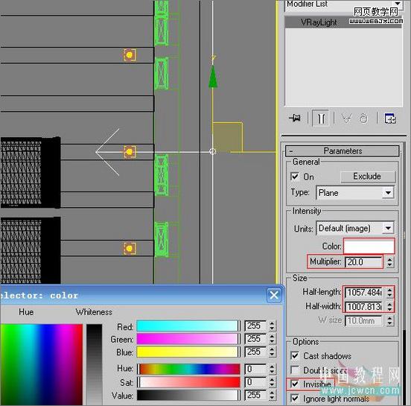Click the Green value field
The width and height of the screenshot is (411, 406).
(x=255, y=339)
